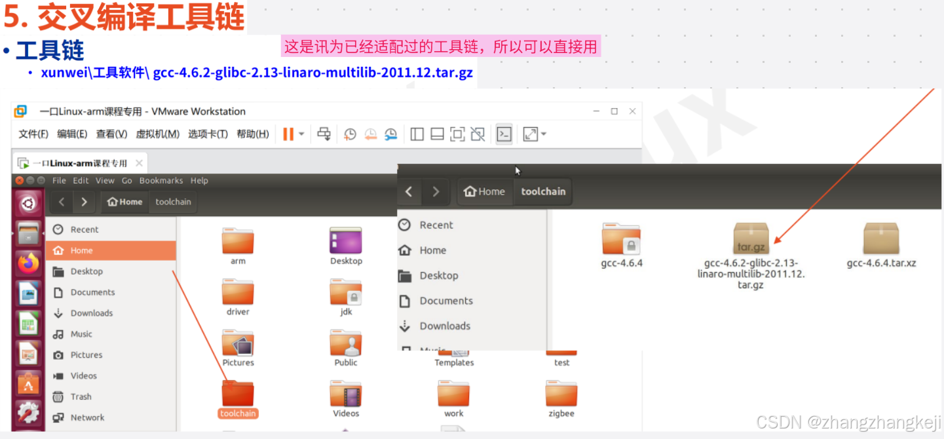Launch LibreOffice Writer from the launcher
This screenshot has width=944, height=439.
(x=28, y=293)
